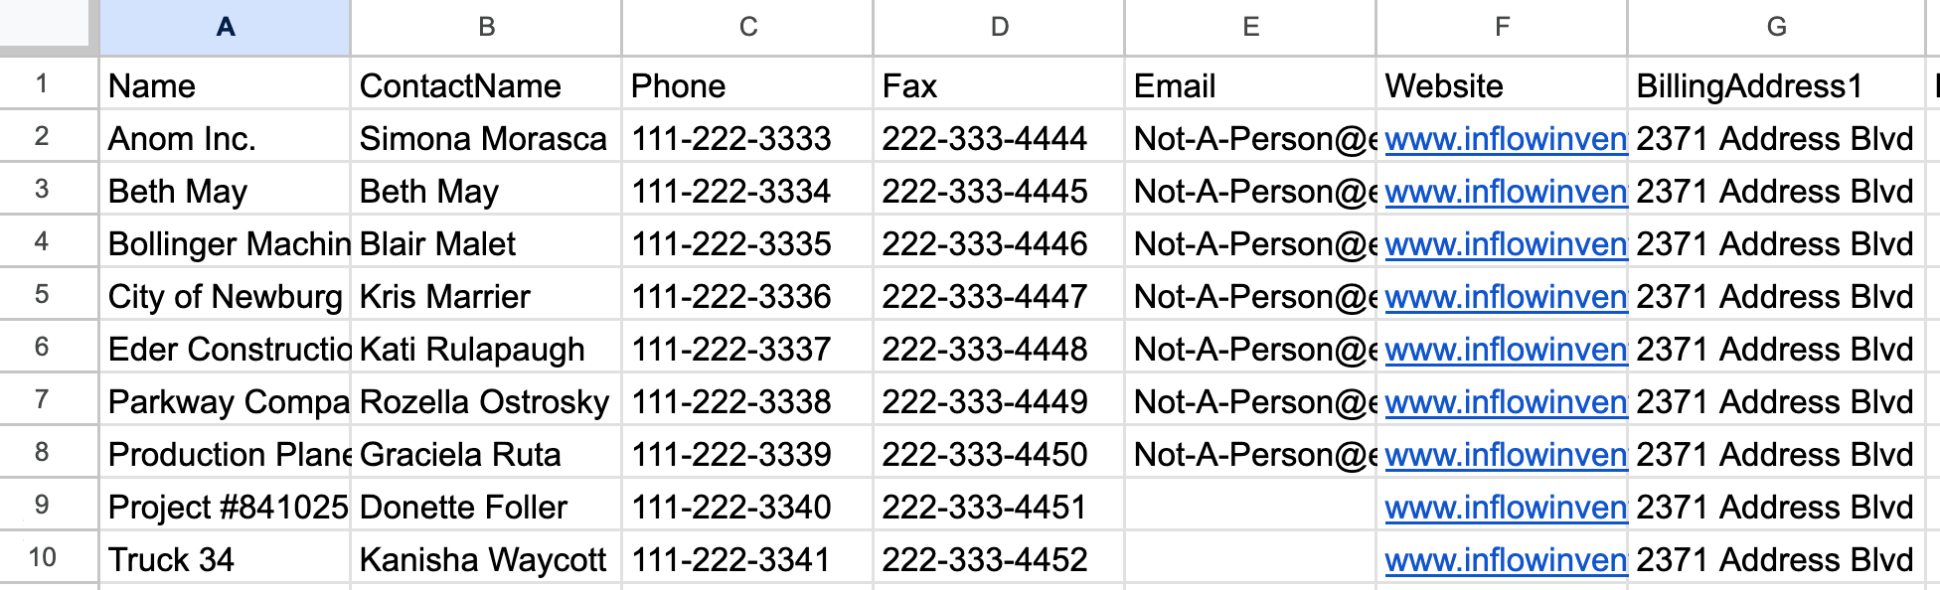Select the empty Email cell in row 9
The height and width of the screenshot is (590, 1940).
1250,508
